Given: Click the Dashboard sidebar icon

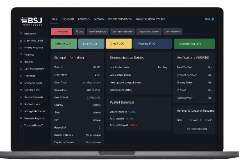Looking at the screenshot, I should click(21, 34).
